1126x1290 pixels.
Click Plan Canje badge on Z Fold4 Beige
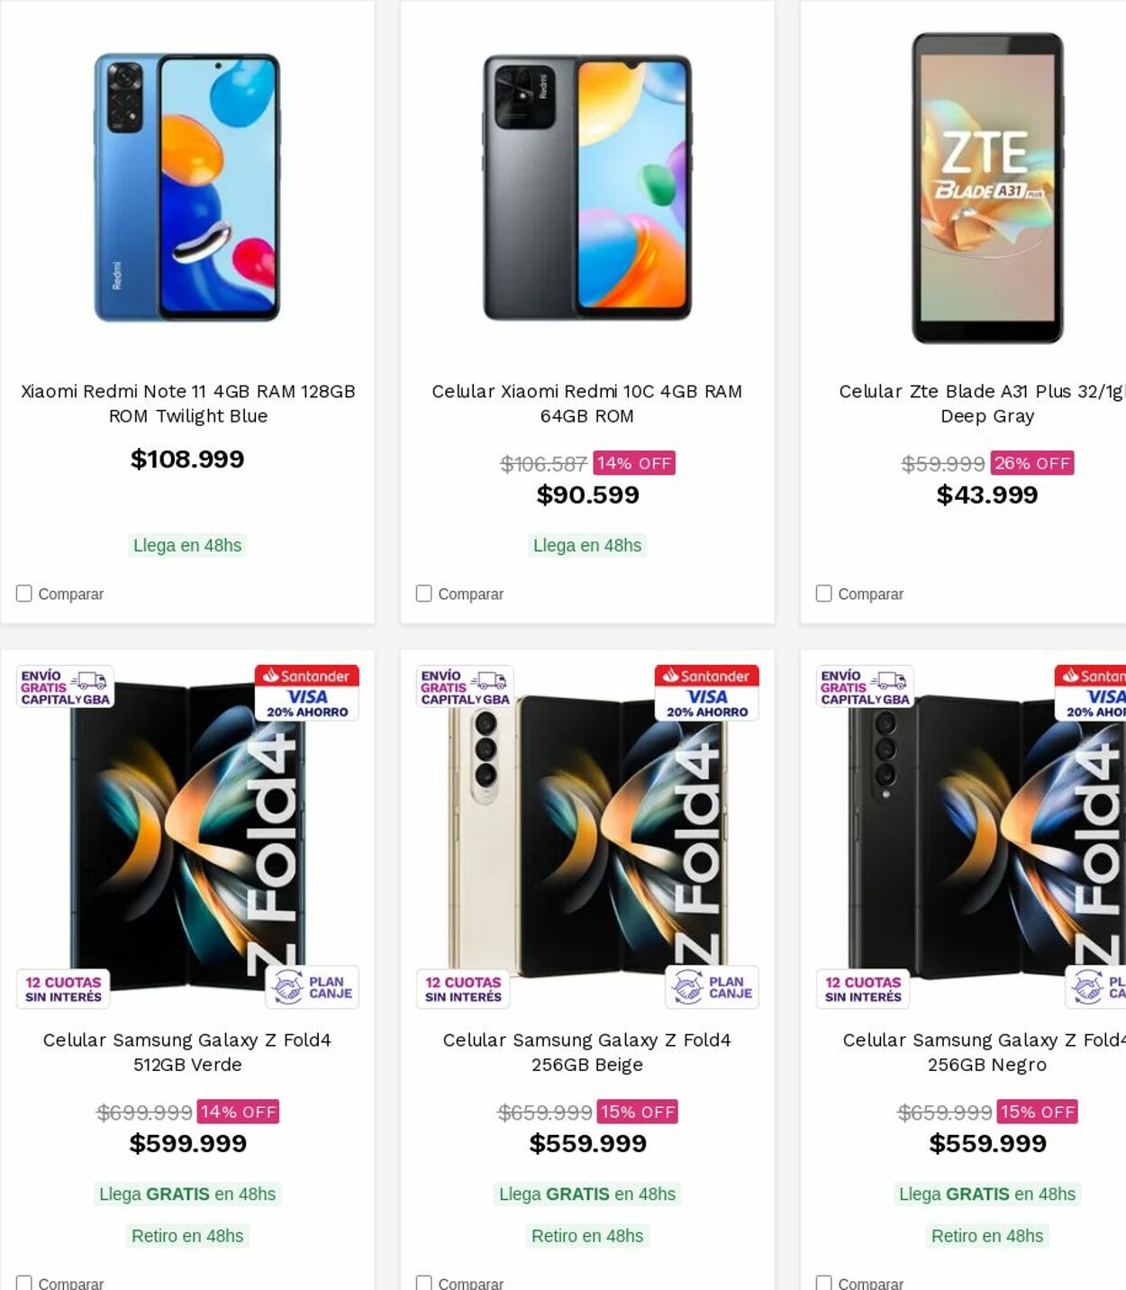(713, 987)
